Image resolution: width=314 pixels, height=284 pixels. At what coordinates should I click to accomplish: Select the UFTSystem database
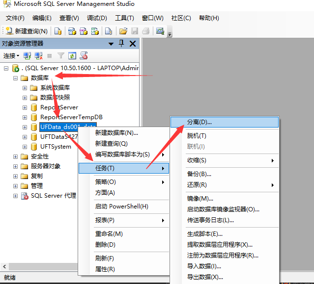[56, 147]
